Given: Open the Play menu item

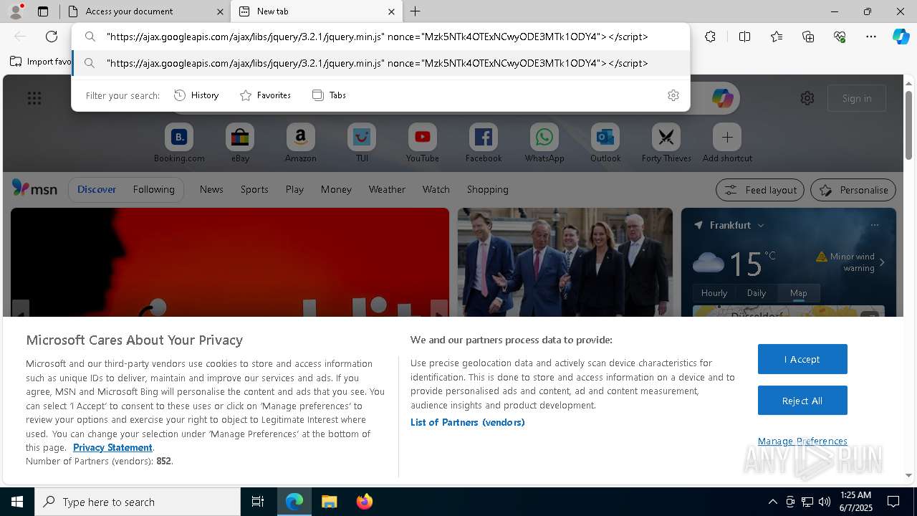Looking at the screenshot, I should (294, 189).
